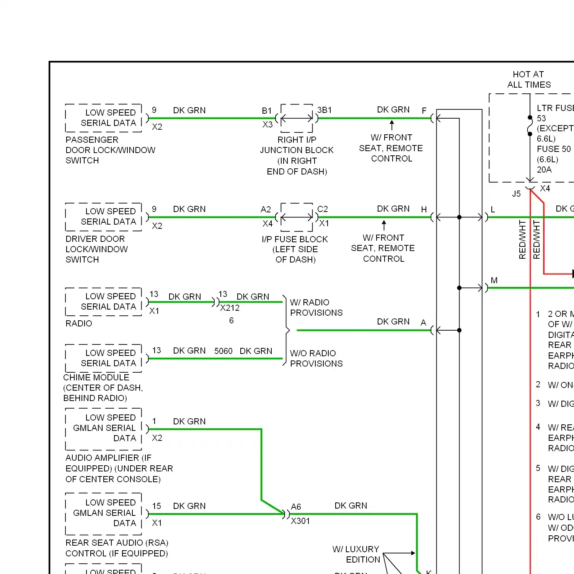
Task: Click the W/O RADIO PROVISIONS note
Action: (316, 359)
